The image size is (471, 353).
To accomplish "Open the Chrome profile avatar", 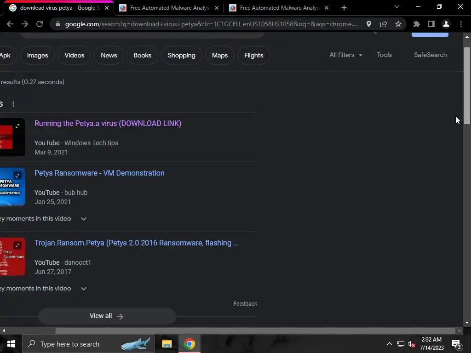I will click(x=446, y=24).
